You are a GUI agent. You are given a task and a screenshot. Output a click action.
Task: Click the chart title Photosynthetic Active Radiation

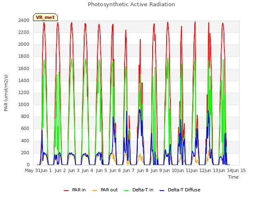131,4
